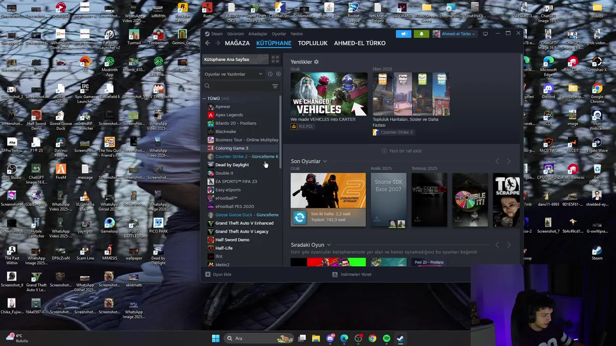Expand the Oyunlar ve Yazılımlar dropdown
616x346 pixels.
point(233,74)
